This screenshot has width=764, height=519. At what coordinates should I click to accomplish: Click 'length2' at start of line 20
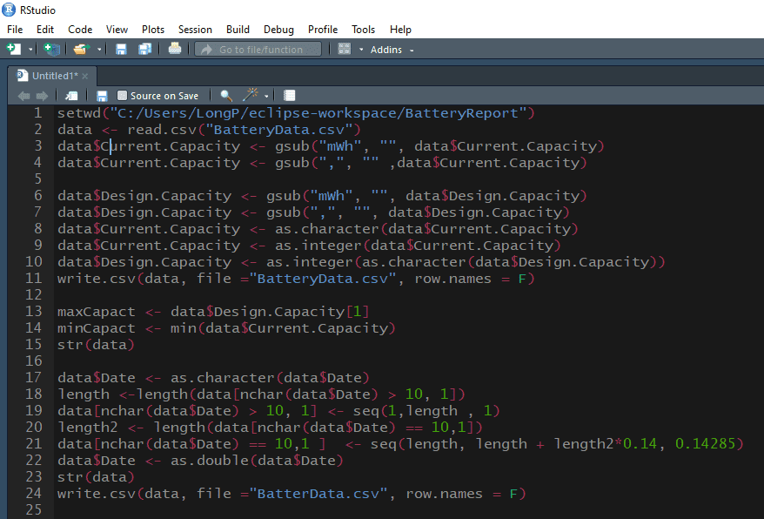point(88,428)
